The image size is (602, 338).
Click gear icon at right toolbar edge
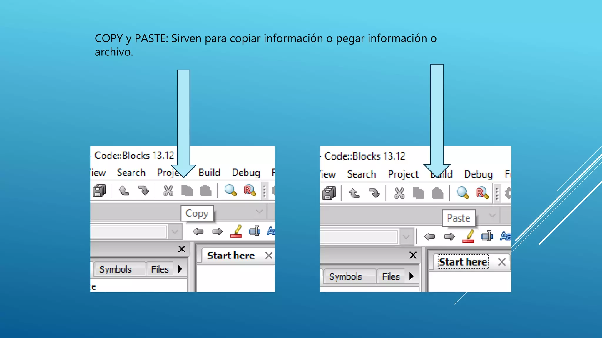[508, 193]
